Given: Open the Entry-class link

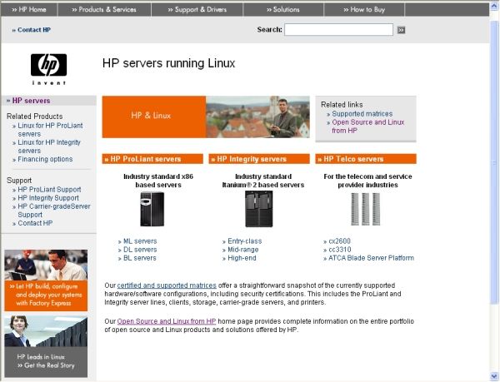Looking at the screenshot, I should pos(244,241).
